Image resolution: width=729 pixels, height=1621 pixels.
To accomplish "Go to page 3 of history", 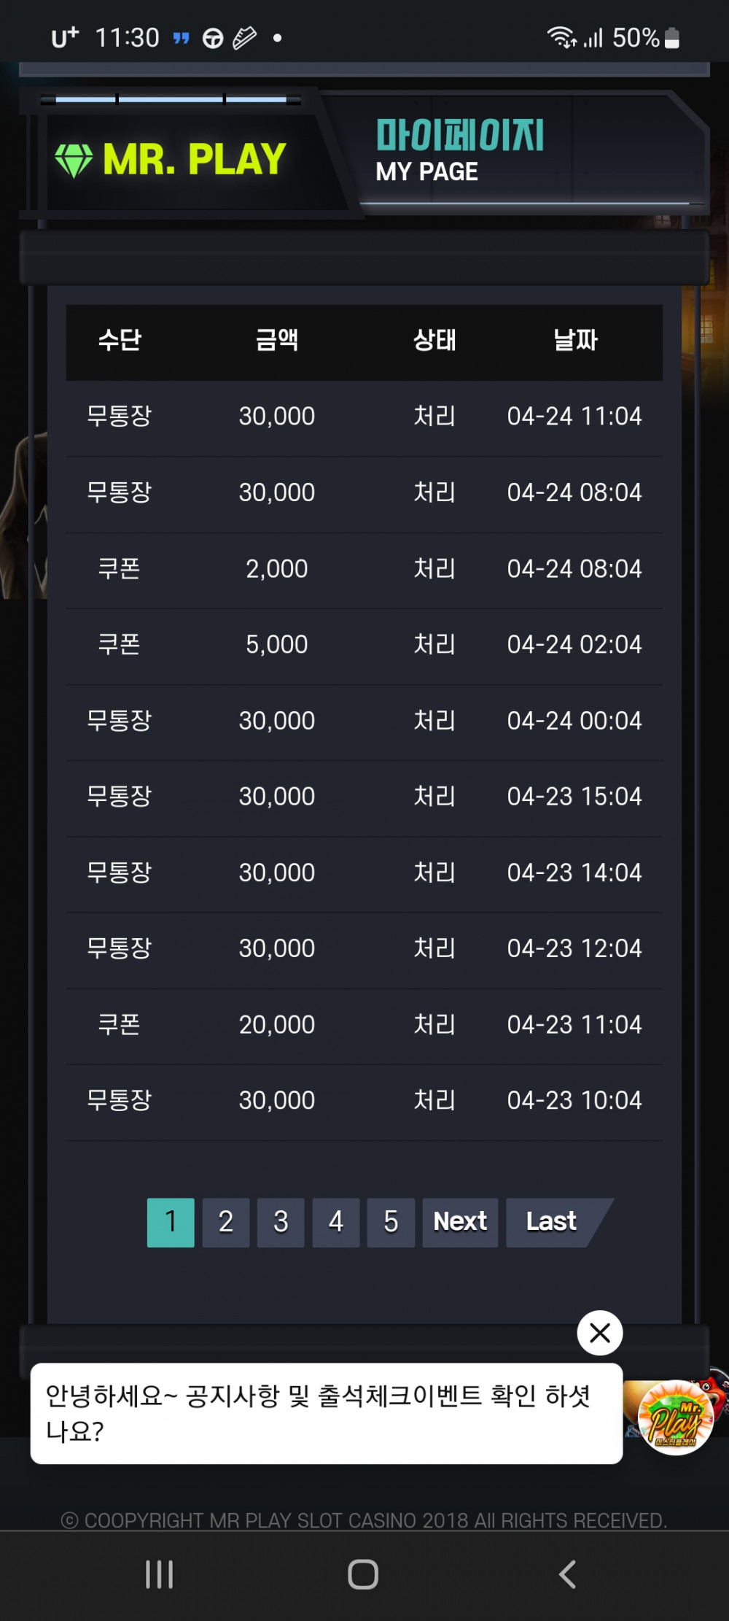I will pos(281,1222).
